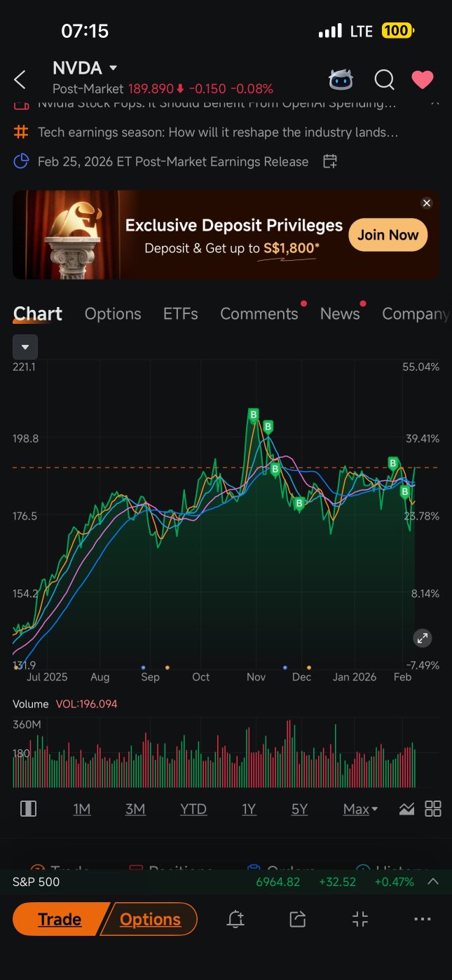The width and height of the screenshot is (452, 980).
Task: Open the Comments tab
Action: pos(259,314)
